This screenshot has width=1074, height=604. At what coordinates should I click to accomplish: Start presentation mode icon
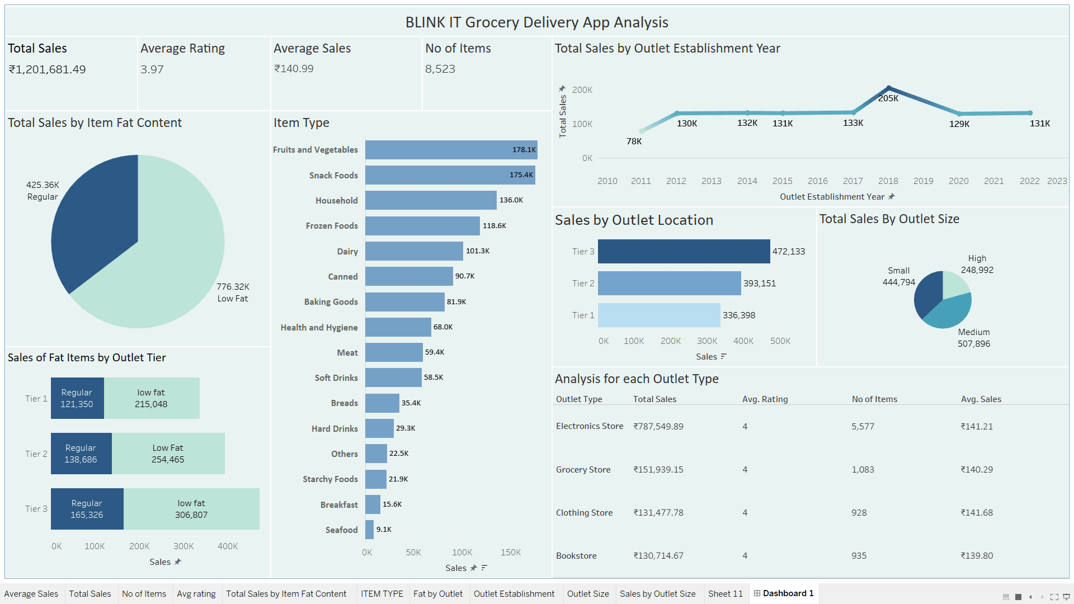(x=1066, y=597)
